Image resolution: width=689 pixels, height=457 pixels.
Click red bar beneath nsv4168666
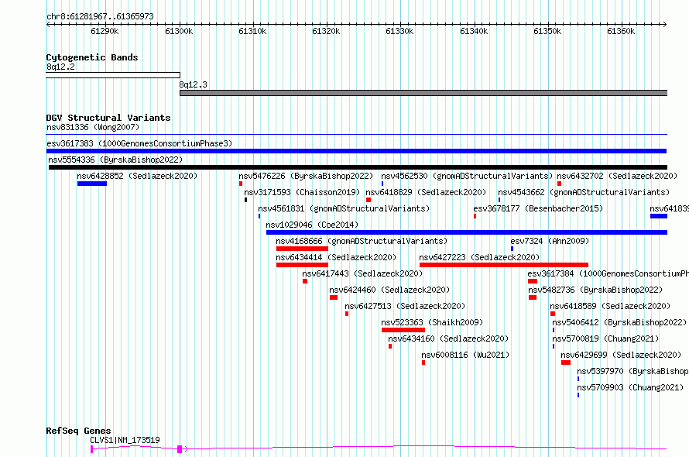(303, 249)
